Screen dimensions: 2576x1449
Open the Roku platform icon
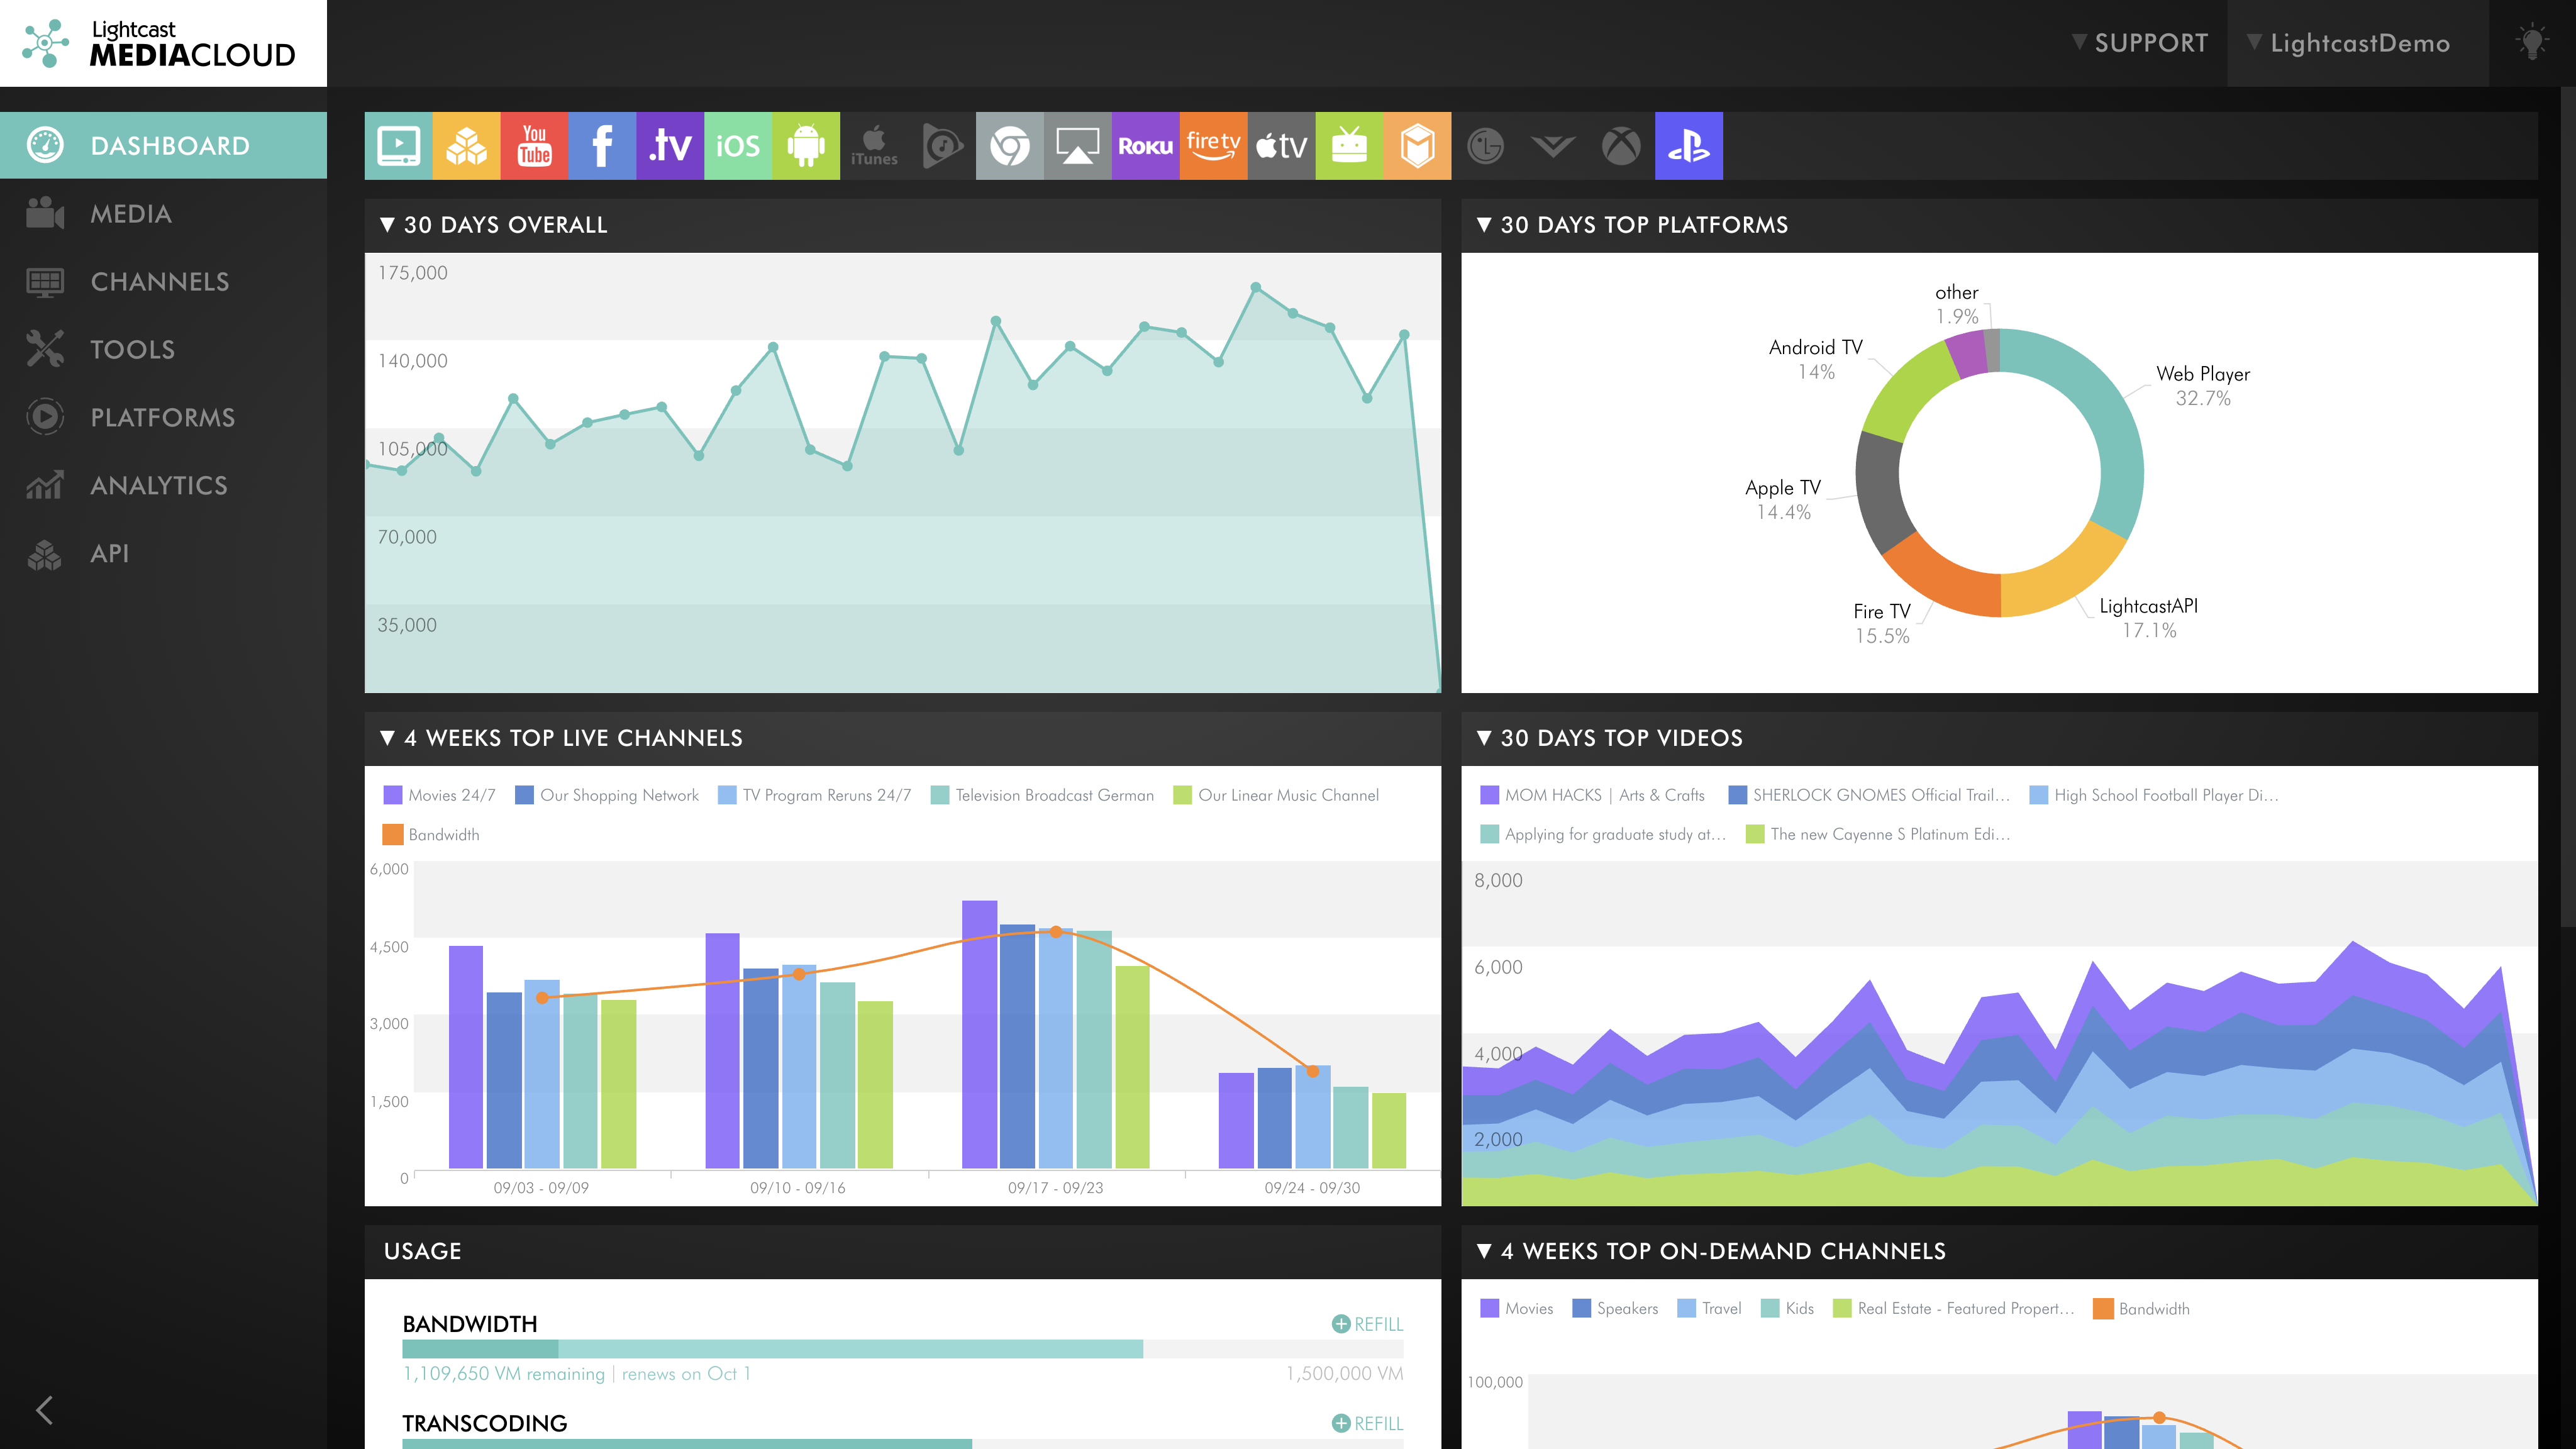[1145, 146]
